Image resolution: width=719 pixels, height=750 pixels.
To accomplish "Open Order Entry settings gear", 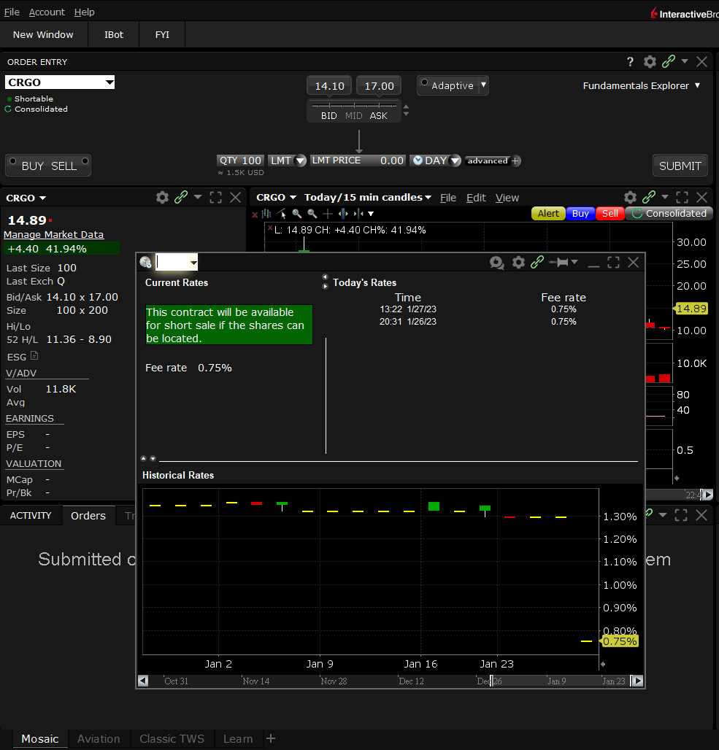I will [x=650, y=62].
